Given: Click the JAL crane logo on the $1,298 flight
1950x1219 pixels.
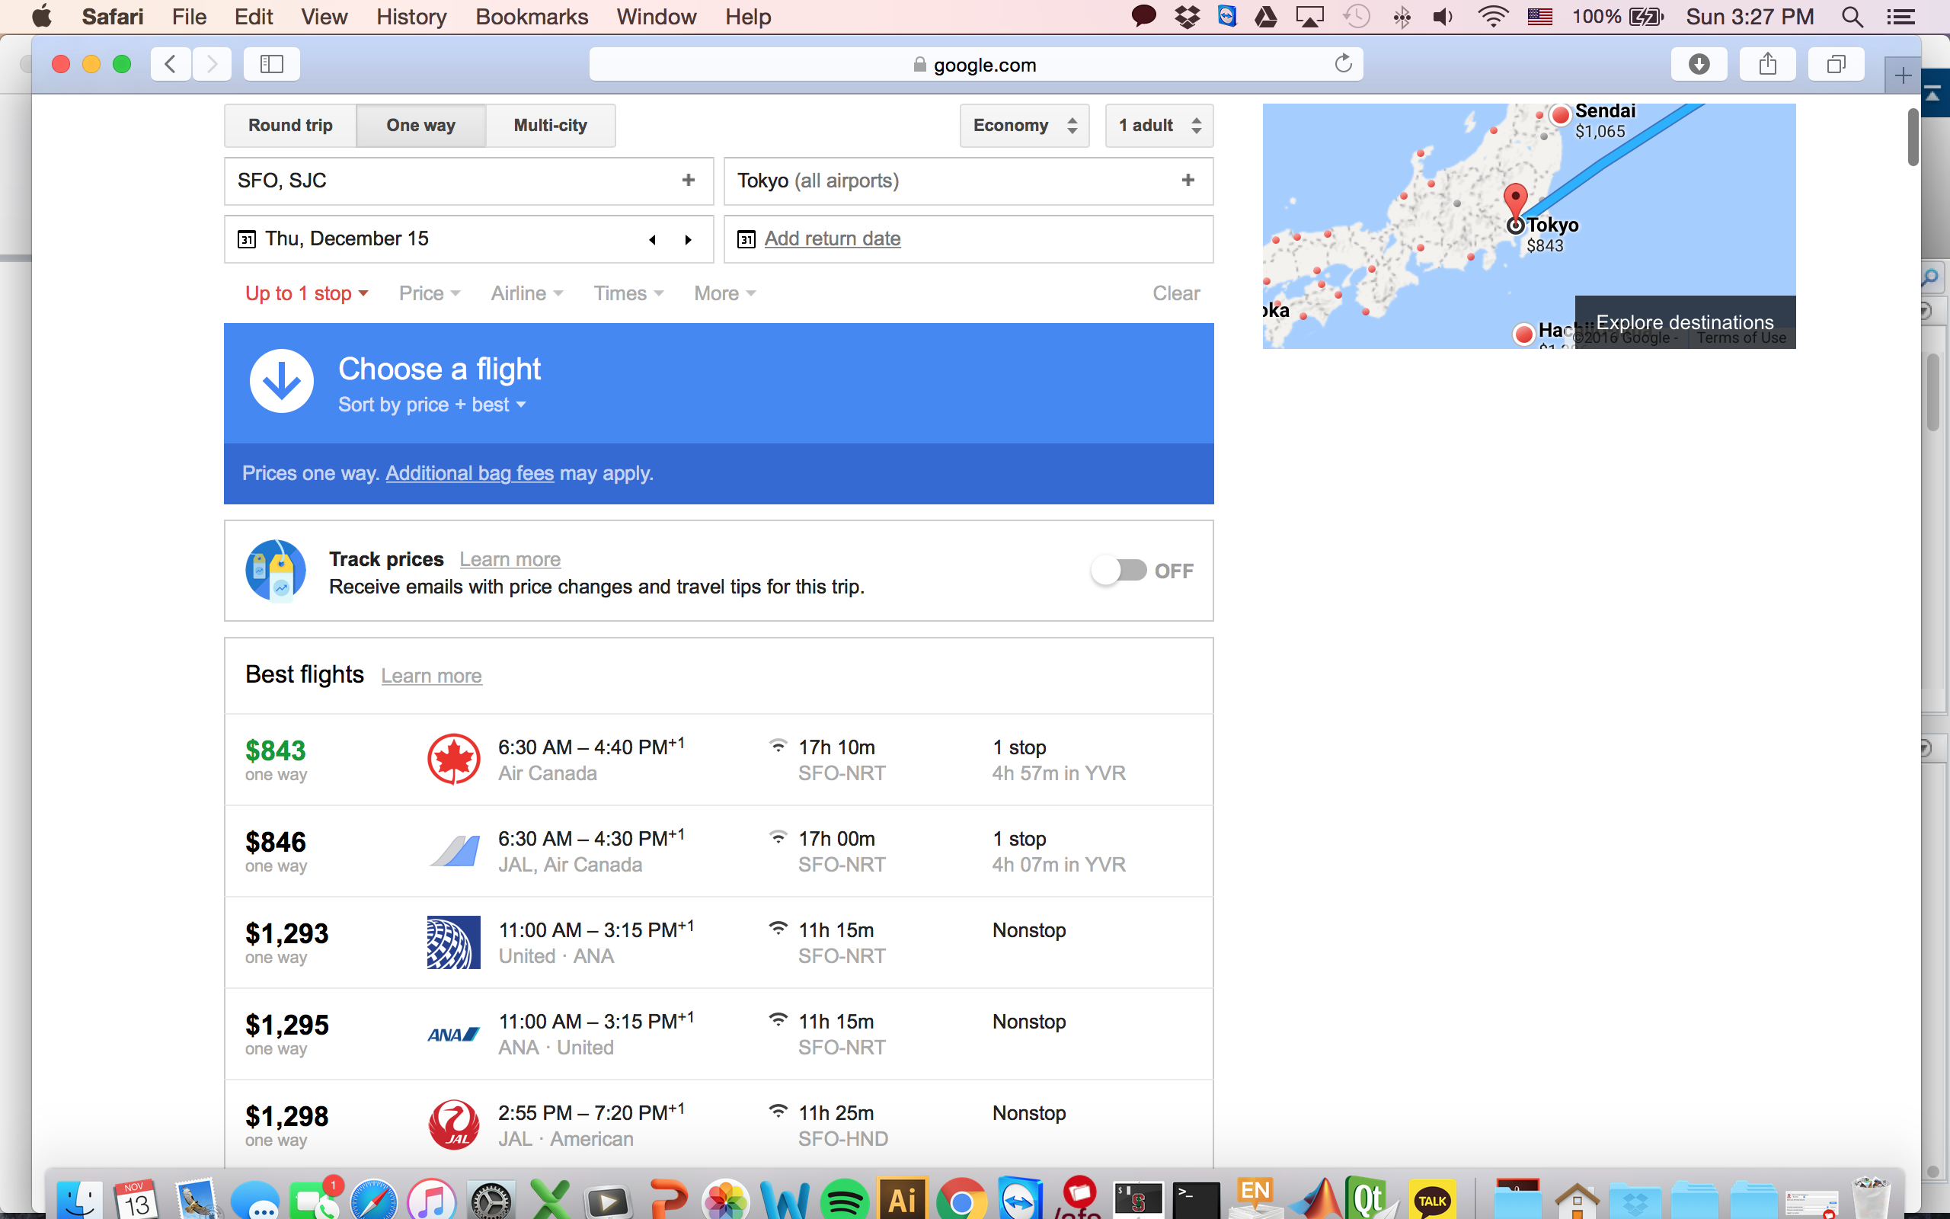Looking at the screenshot, I should [x=454, y=1125].
